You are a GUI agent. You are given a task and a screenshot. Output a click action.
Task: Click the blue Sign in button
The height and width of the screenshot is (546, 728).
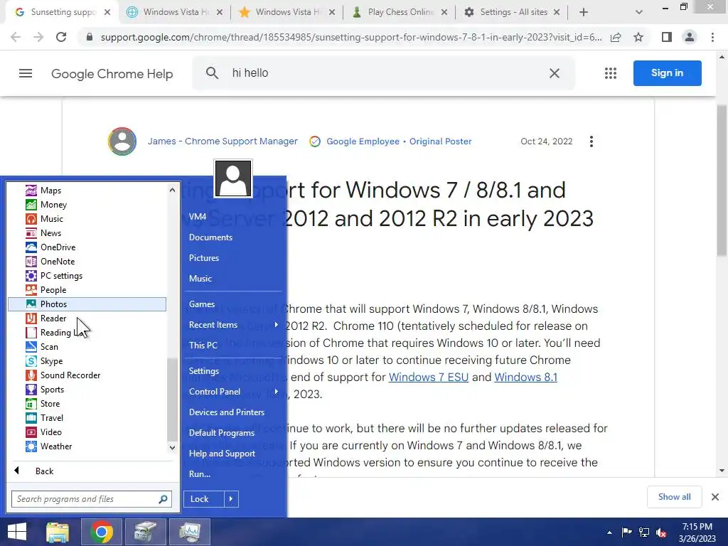coord(667,73)
